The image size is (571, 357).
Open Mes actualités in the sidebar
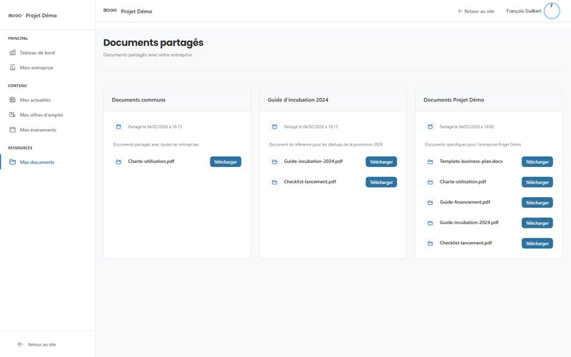pyautogui.click(x=35, y=100)
